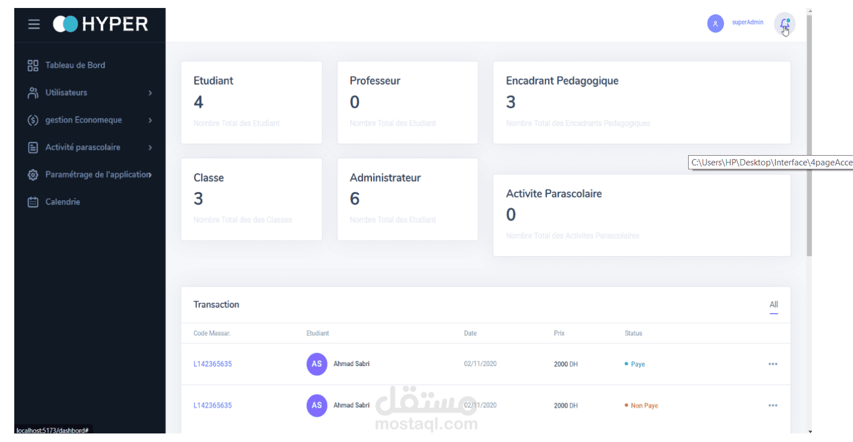Click the Encadrant Pedagogique stat card
This screenshot has height=442, width=853.
[x=642, y=103]
